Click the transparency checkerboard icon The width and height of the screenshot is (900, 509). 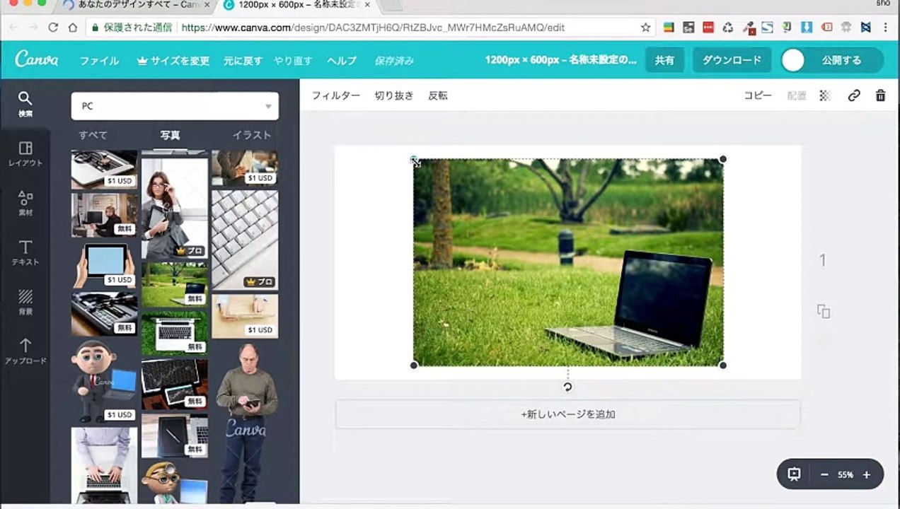[x=825, y=95]
